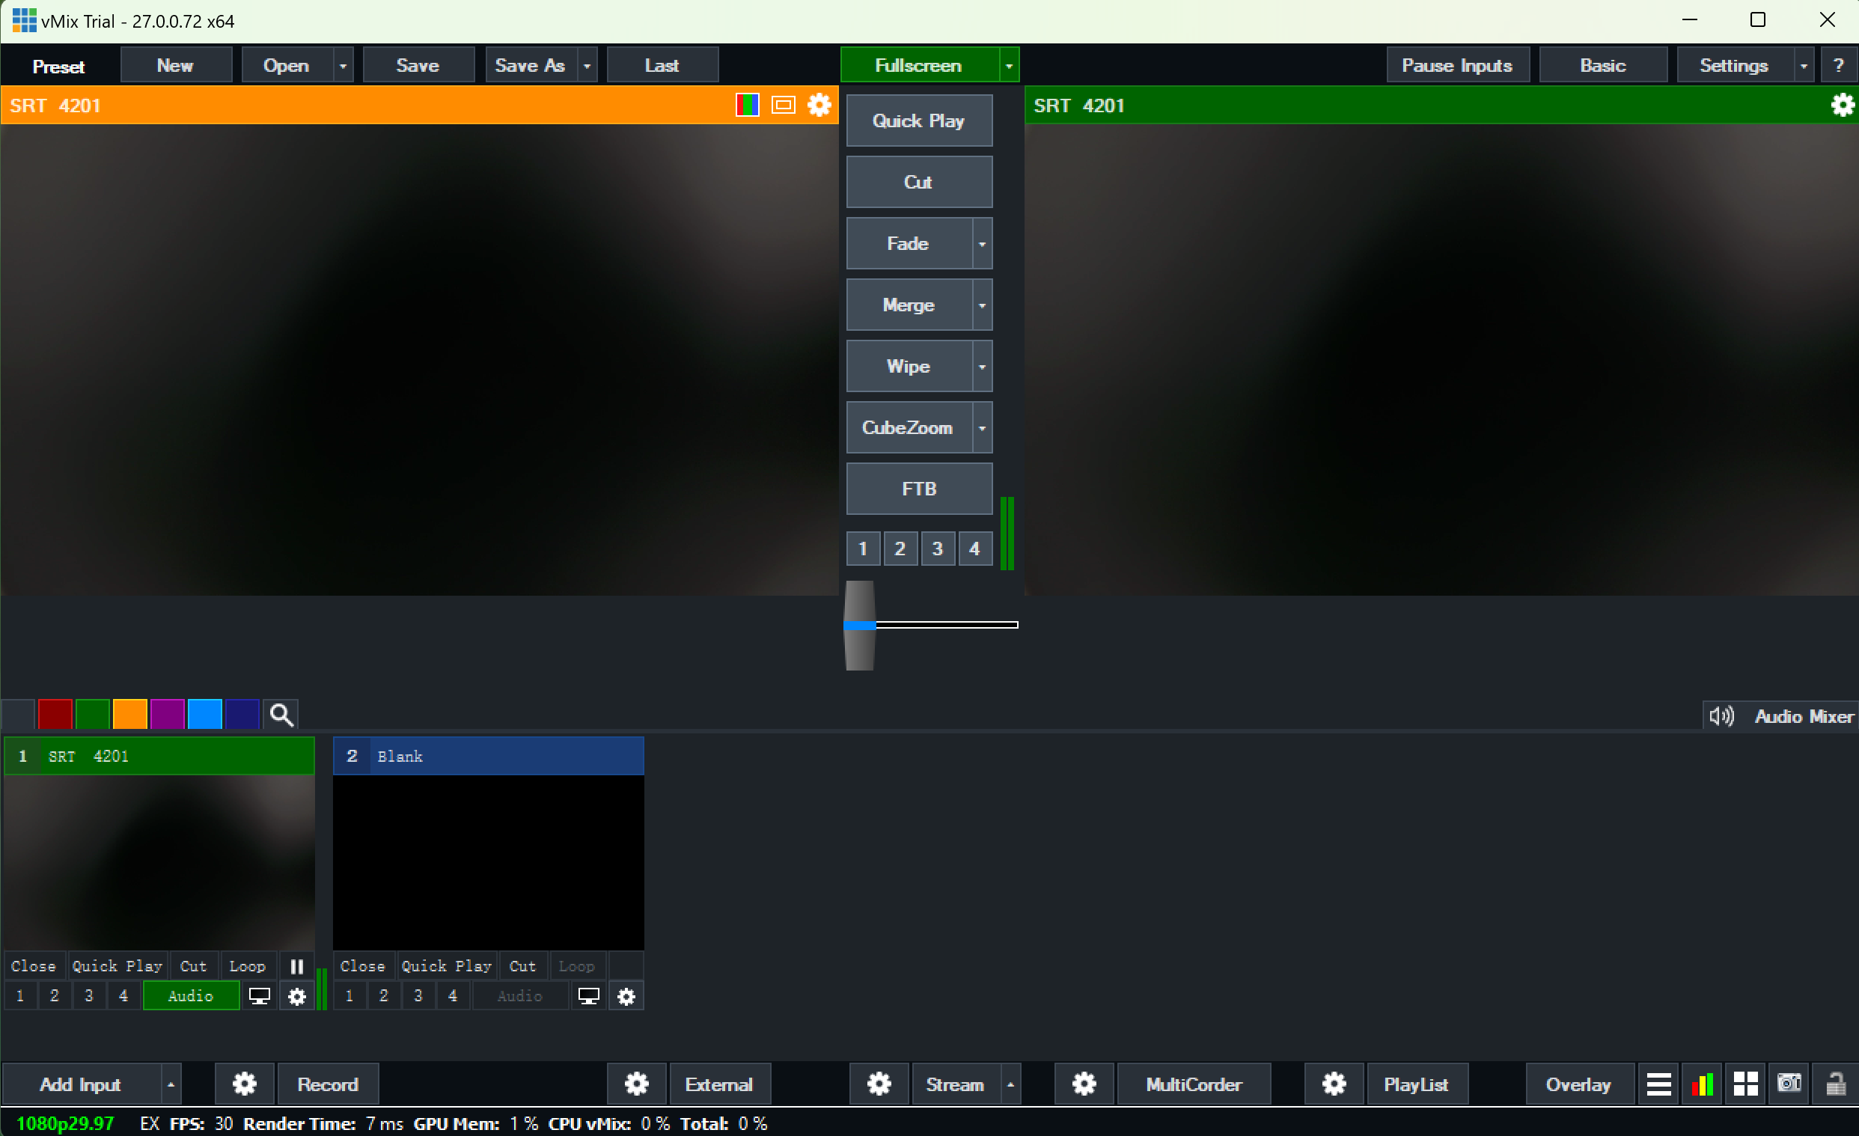The image size is (1859, 1136).
Task: Click the External output button
Action: pos(719,1084)
